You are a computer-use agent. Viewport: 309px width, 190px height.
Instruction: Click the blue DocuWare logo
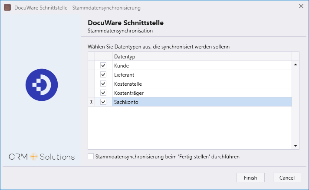pos(42,85)
